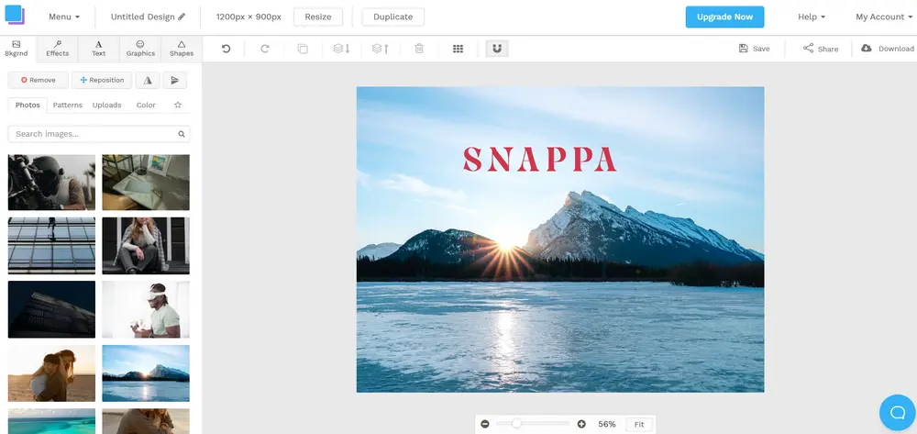Click the copy element icon
Image resolution: width=917 pixels, height=434 pixels.
pos(303,49)
